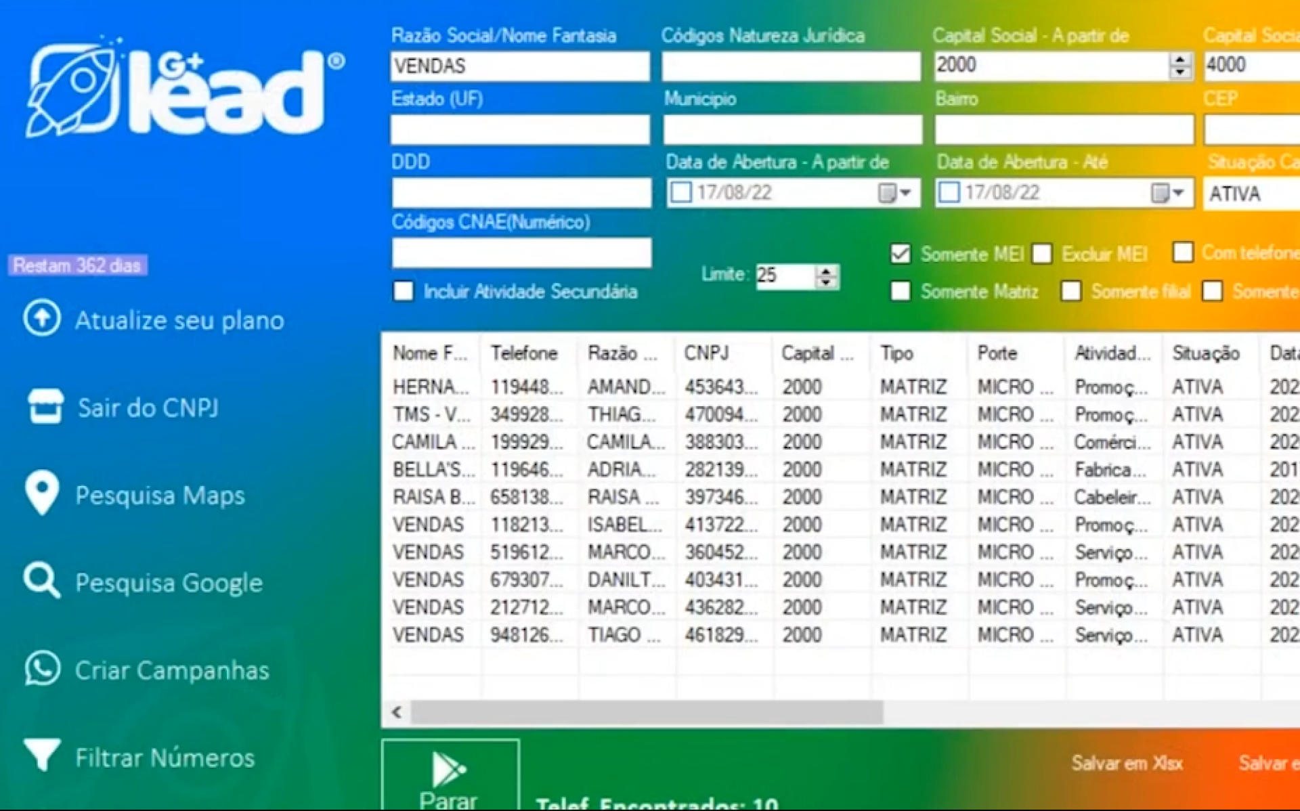Increase the Limite value with the up arrow

pyautogui.click(x=826, y=271)
